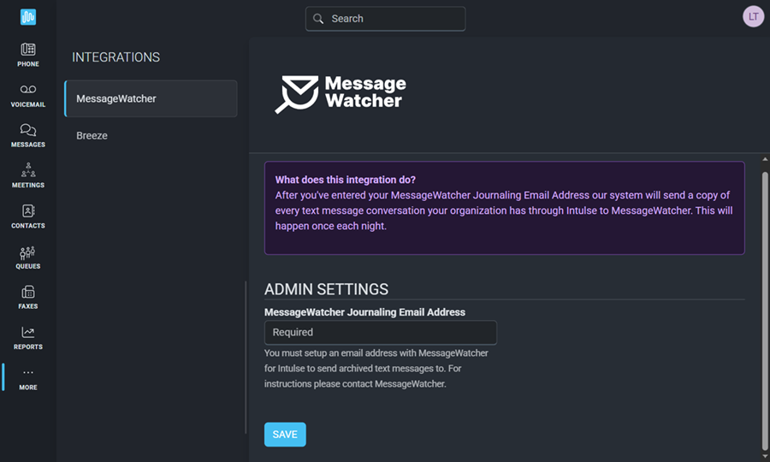Go to Messages in sidebar
The height and width of the screenshot is (462, 770).
[28, 135]
